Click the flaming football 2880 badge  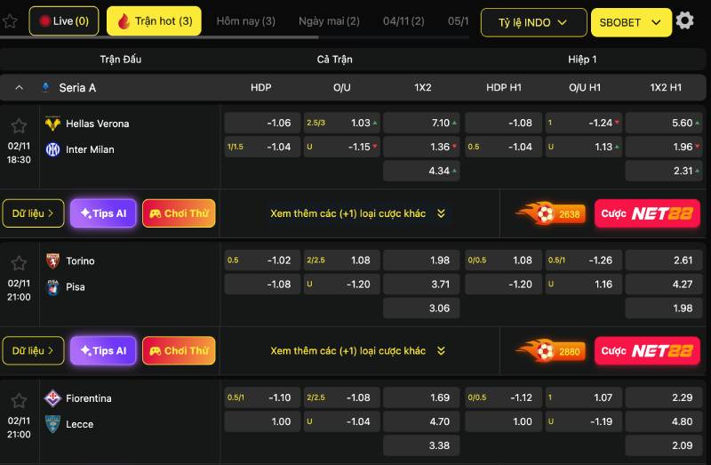point(550,351)
